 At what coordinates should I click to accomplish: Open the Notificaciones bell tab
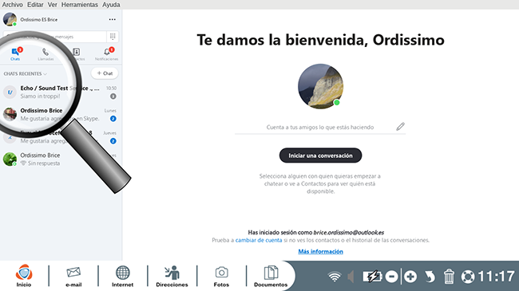coord(106,54)
